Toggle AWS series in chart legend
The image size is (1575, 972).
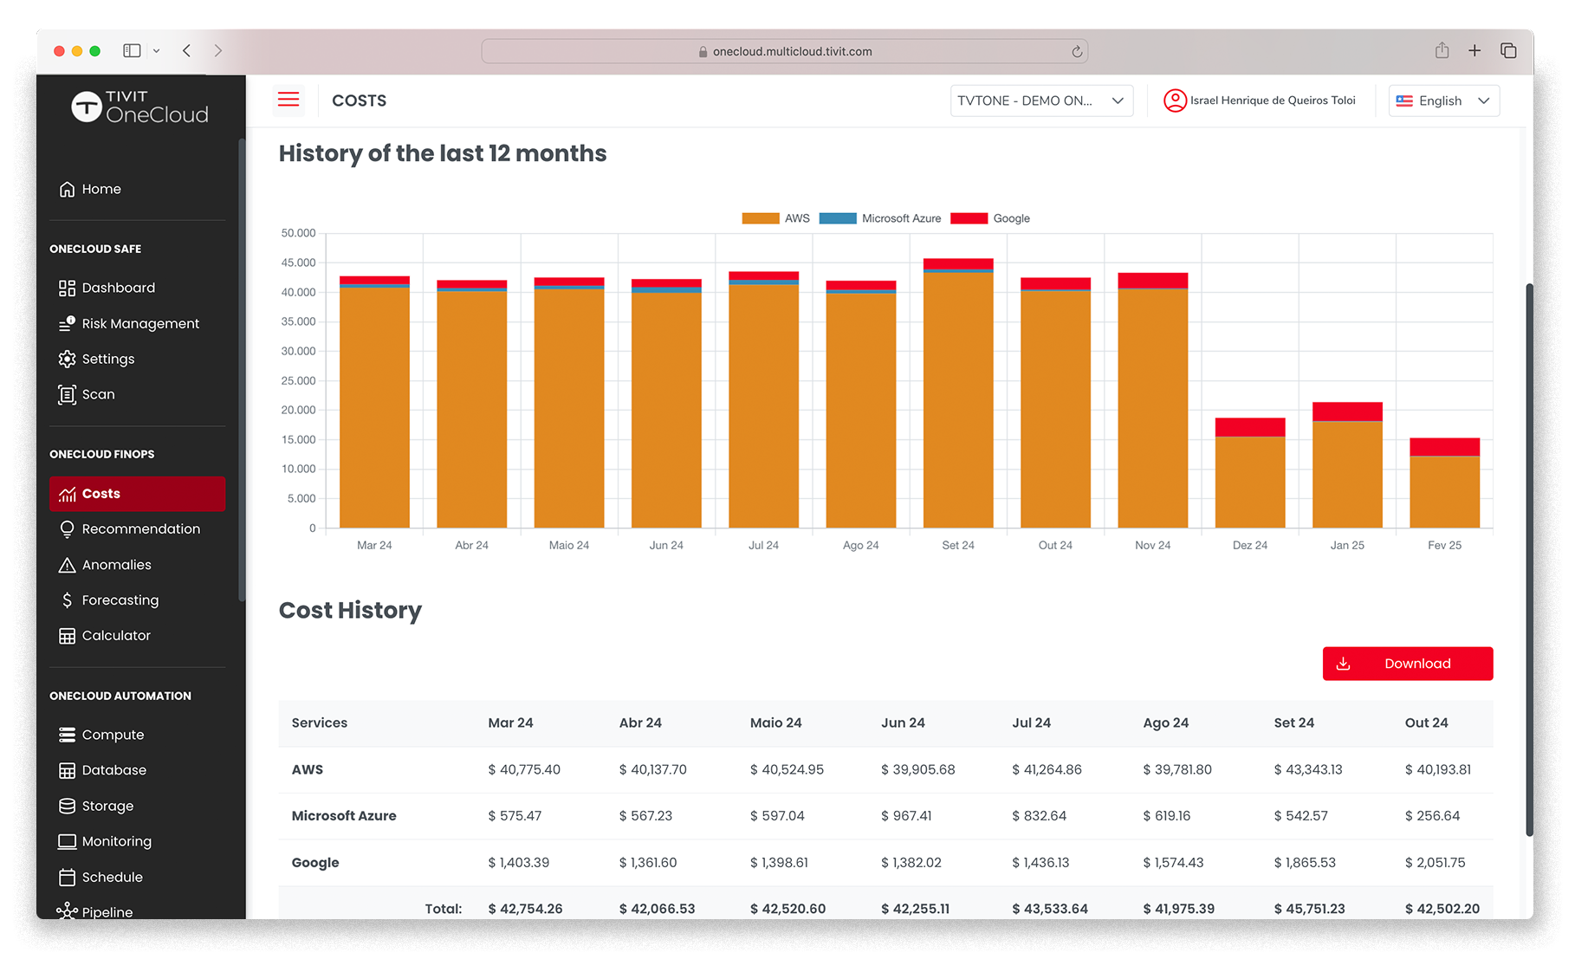click(775, 218)
